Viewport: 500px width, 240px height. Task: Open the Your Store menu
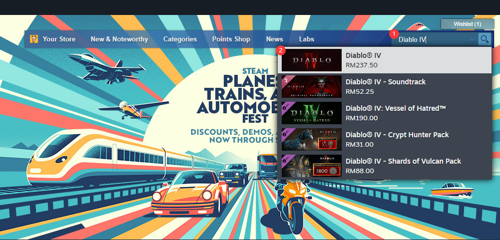(x=59, y=39)
